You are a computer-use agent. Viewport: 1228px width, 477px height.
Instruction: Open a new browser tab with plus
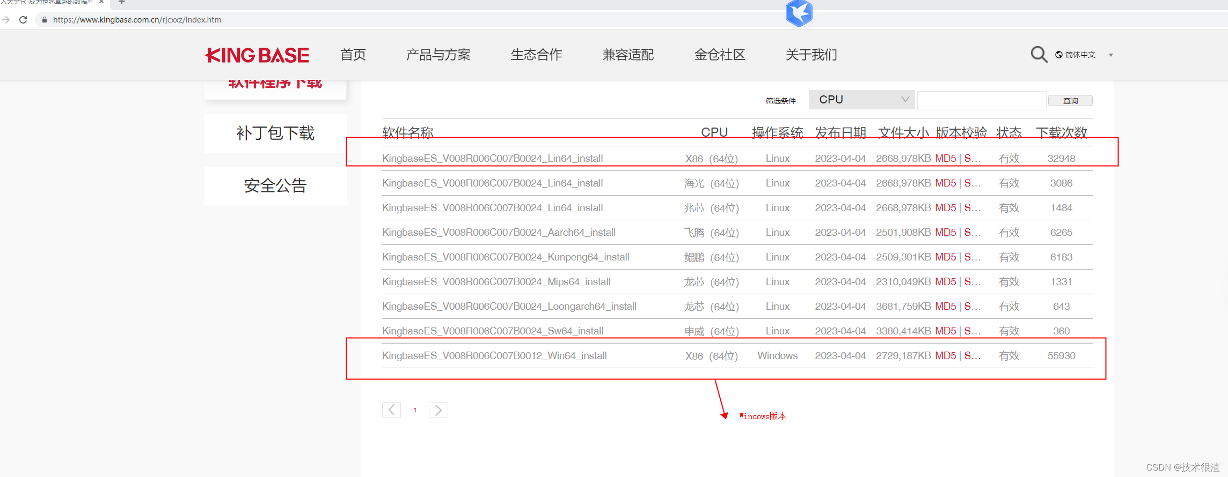[x=122, y=2]
